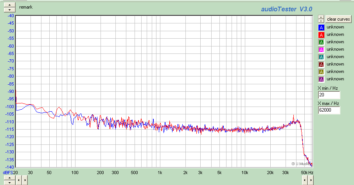354x185 pixels.
Task: Click the unknown label next to green icon
Action: coord(335,42)
